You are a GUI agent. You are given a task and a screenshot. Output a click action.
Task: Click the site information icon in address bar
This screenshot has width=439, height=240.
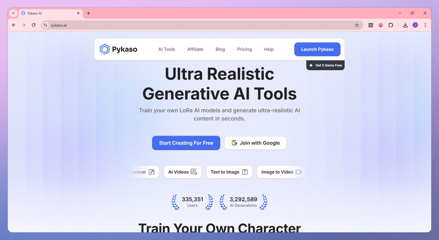(x=45, y=25)
